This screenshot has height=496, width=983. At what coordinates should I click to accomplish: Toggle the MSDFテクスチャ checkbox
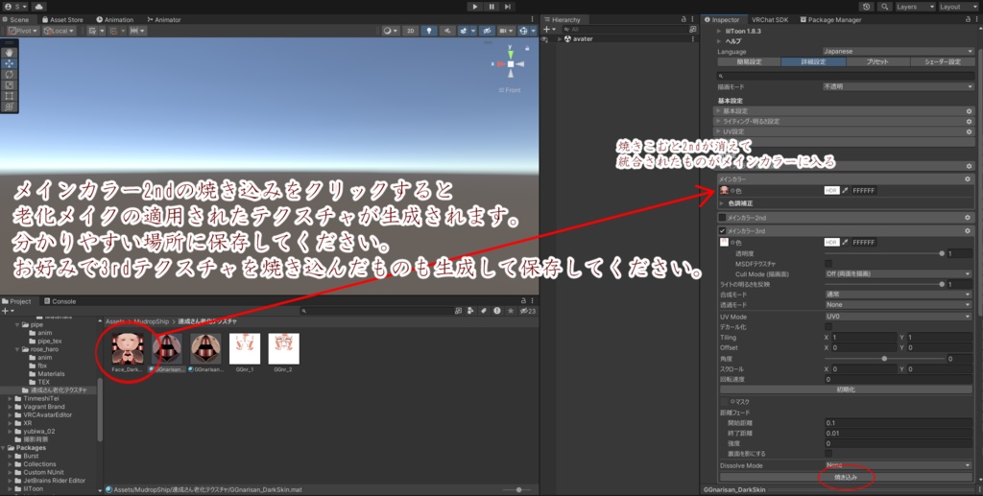click(x=828, y=264)
